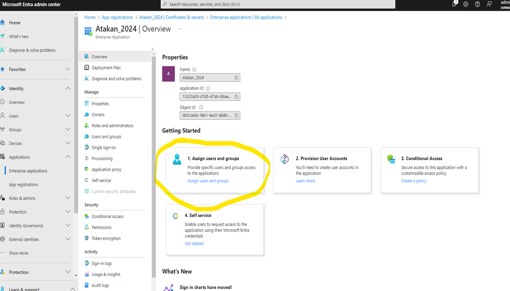510x291 pixels.
Task: Expand the Identity Governance chevron
Action: [68, 225]
